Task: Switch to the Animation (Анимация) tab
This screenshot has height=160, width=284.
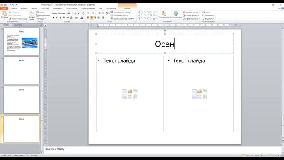Action: click(x=57, y=8)
